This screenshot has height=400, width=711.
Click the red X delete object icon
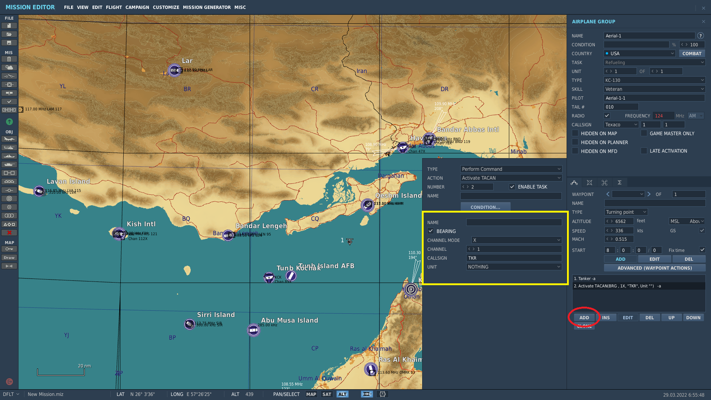coord(9,233)
